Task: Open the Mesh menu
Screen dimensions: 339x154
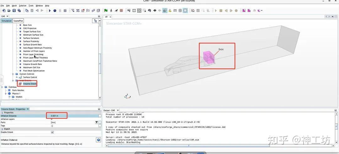Action: (x=14, y=6)
